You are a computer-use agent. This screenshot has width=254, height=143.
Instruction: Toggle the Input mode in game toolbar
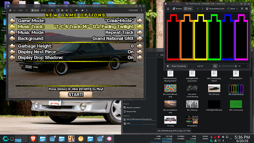[35, 10]
